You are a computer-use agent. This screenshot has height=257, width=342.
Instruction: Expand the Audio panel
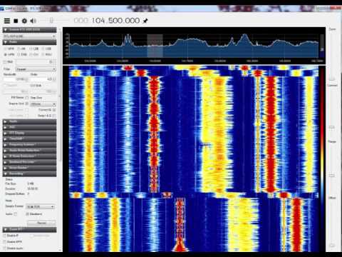coord(29,121)
